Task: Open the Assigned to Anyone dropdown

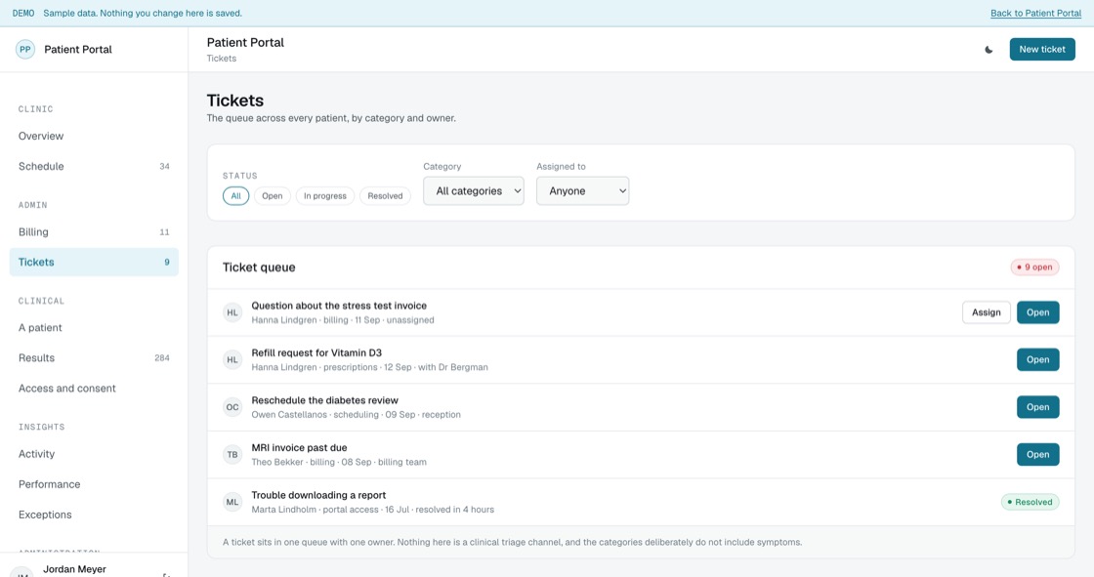Action: point(582,191)
